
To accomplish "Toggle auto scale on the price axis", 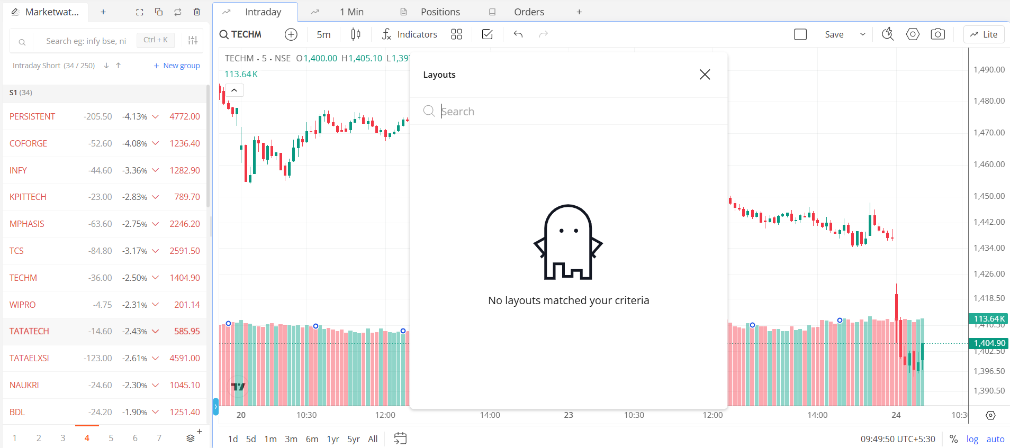I will tap(995, 438).
